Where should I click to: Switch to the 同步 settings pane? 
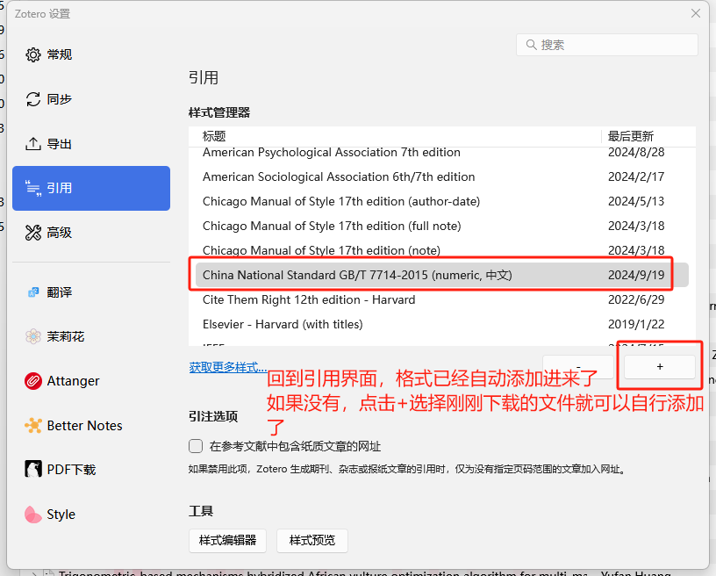pos(91,99)
